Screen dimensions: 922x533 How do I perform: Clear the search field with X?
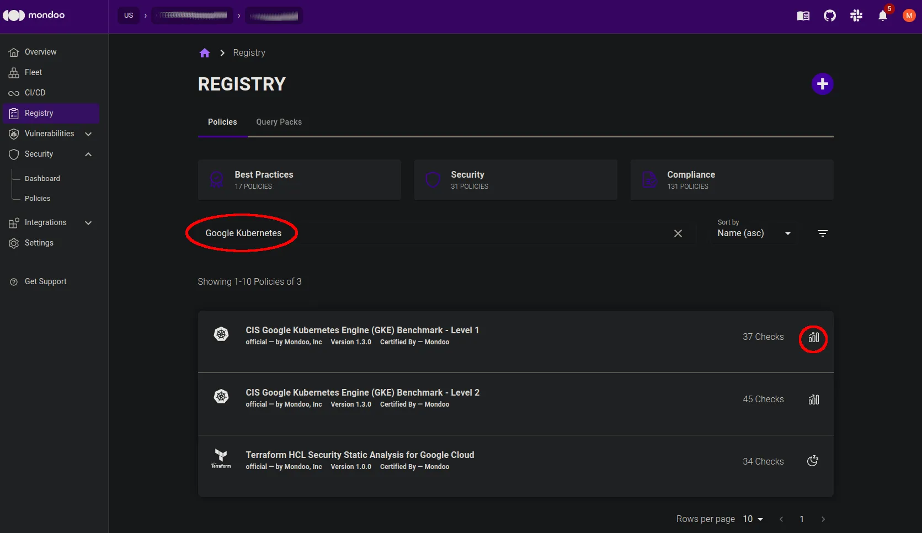(x=678, y=233)
